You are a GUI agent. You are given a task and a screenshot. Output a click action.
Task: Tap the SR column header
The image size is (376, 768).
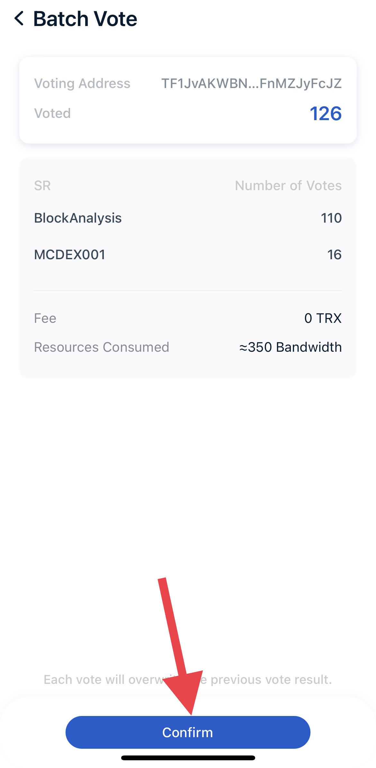click(x=42, y=186)
